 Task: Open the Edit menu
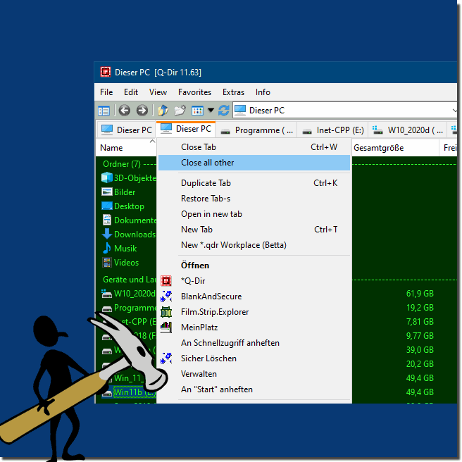click(x=131, y=92)
